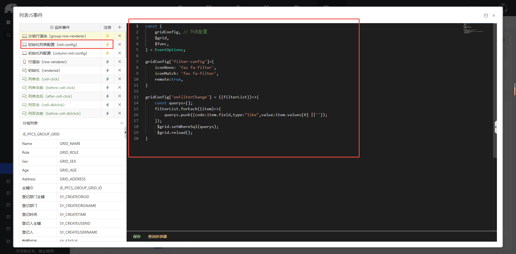
Task: Remove the column-init-config event row
Action: click(120, 53)
